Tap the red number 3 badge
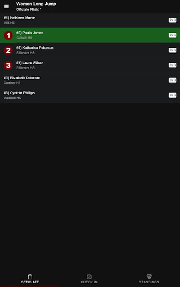Image resolution: width=180 pixels, height=287 pixels. tap(8, 65)
